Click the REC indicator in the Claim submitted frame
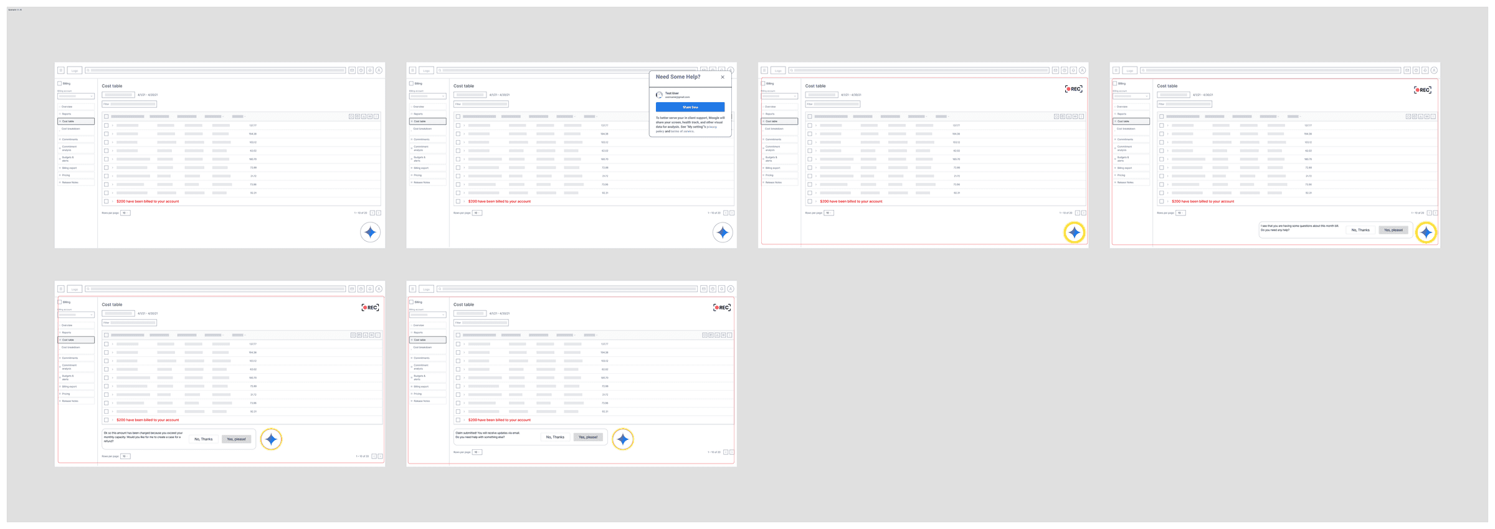 coord(722,307)
